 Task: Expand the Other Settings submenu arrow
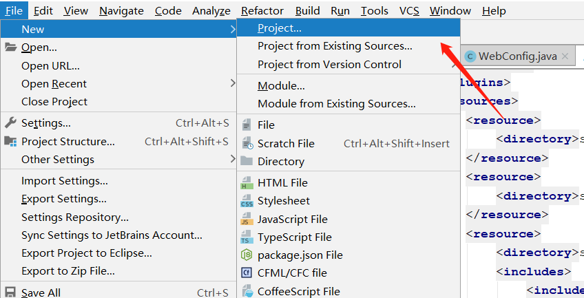pyautogui.click(x=233, y=159)
